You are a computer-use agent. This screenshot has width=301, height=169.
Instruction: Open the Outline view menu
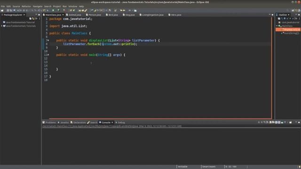coord(299,19)
